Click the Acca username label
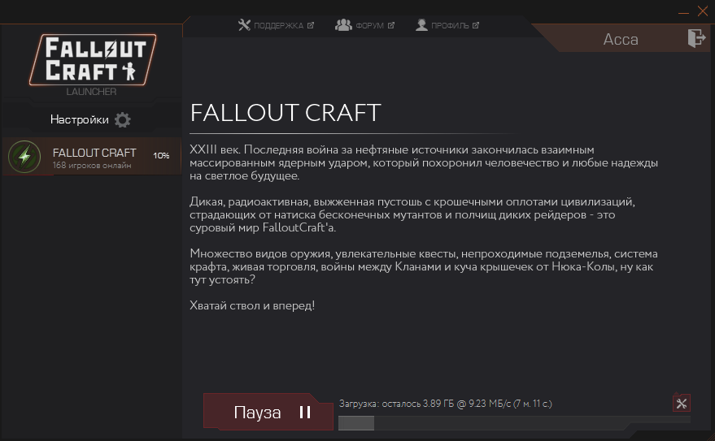This screenshot has width=715, height=441. pyautogui.click(x=621, y=40)
